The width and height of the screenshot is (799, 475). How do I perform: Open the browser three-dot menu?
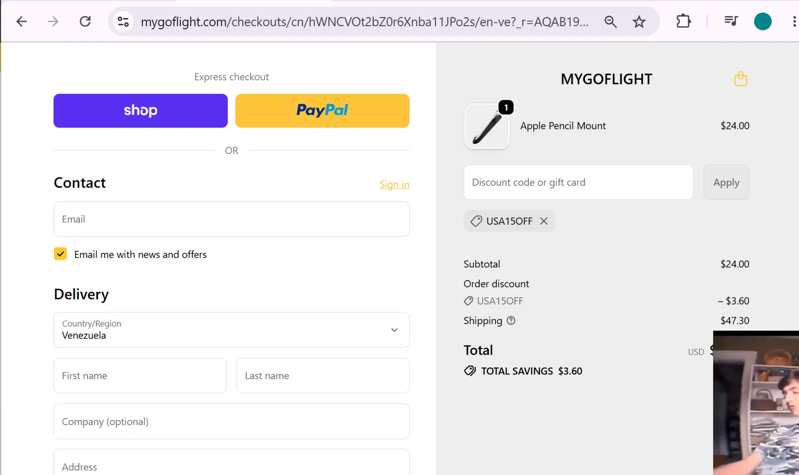point(794,21)
